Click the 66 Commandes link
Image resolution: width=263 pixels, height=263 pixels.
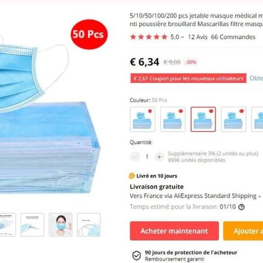pos(233,37)
